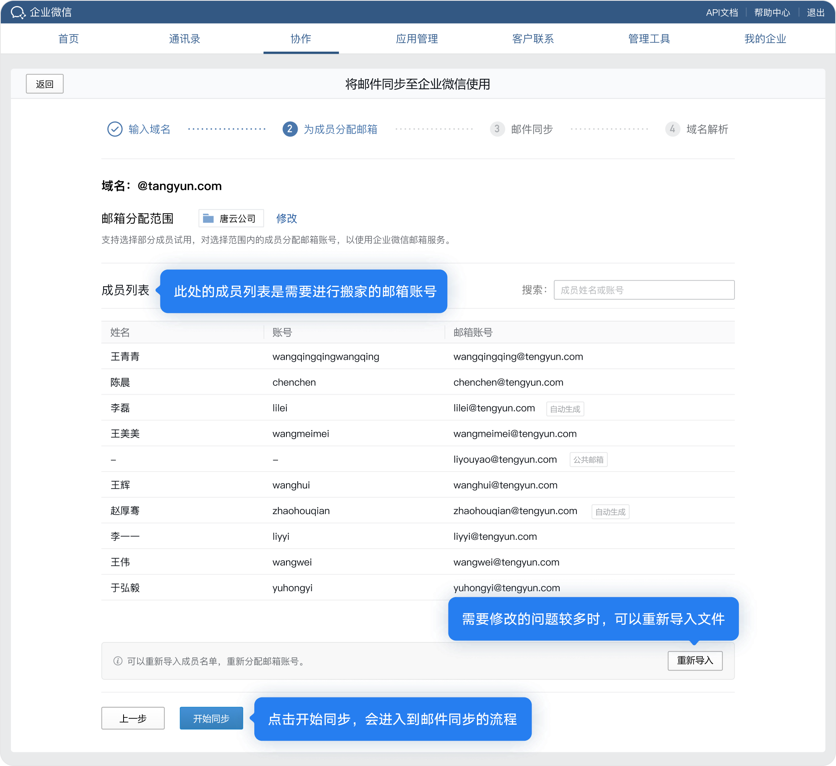Click the 公共邮箱 tag beside liyouyao email
The height and width of the screenshot is (766, 836).
pyautogui.click(x=588, y=460)
